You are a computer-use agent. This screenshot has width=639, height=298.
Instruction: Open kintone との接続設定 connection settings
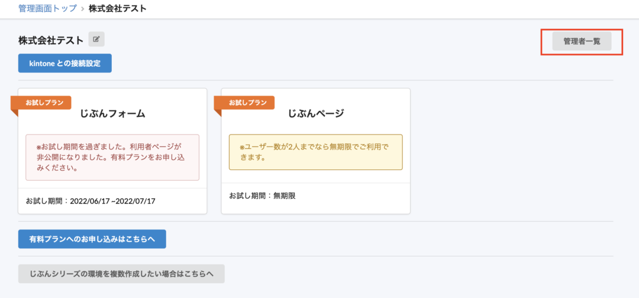[65, 63]
